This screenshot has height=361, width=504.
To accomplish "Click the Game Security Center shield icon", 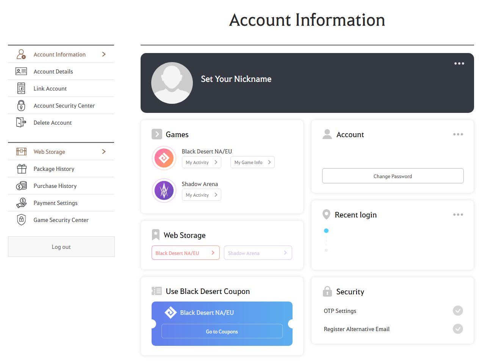I will point(22,220).
